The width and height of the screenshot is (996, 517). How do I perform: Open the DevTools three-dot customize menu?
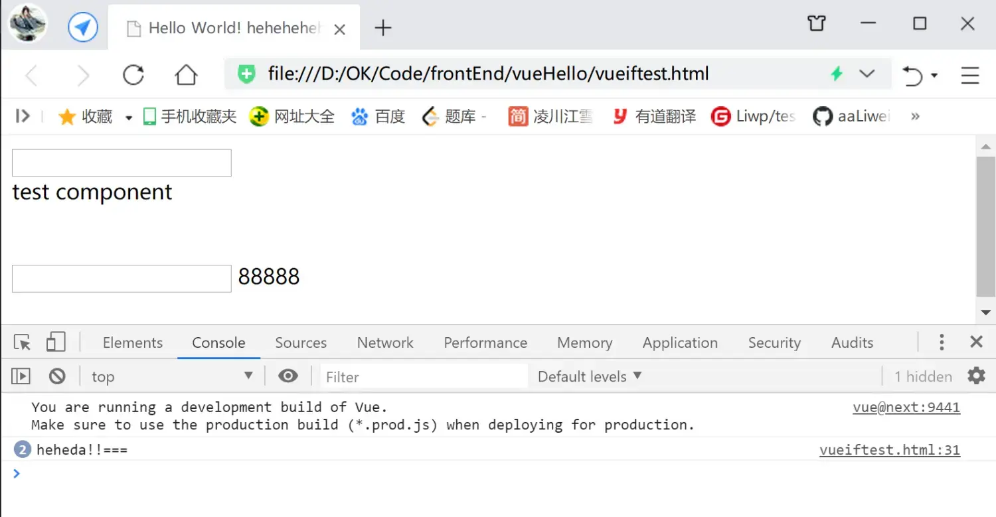tap(942, 342)
